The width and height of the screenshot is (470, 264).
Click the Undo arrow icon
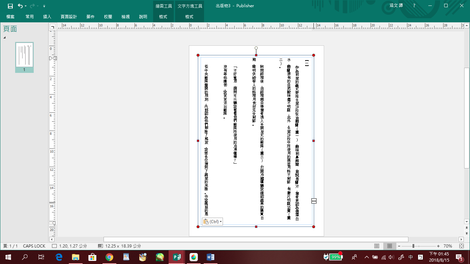pyautogui.click(x=20, y=6)
